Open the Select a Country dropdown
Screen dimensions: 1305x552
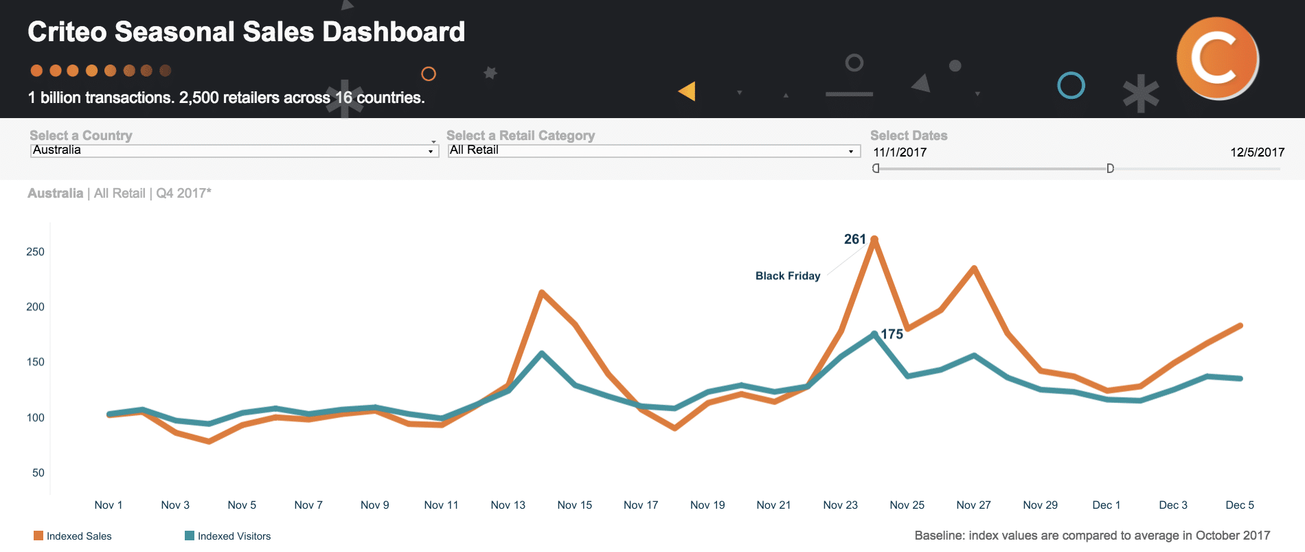pyautogui.click(x=234, y=150)
